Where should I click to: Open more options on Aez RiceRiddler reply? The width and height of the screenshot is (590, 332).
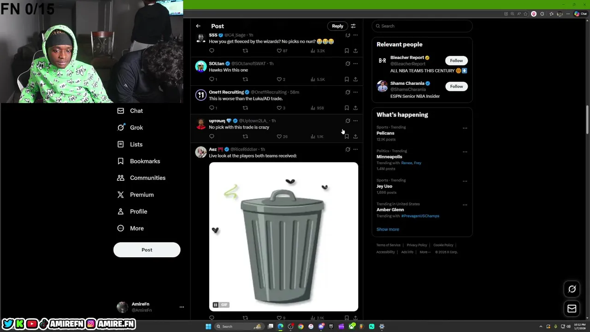click(355, 149)
